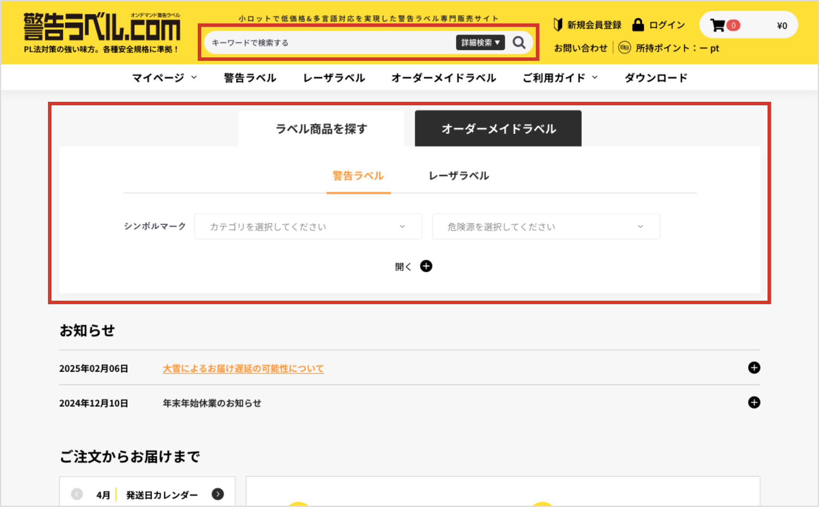Switch to the オーダーメイドラベル tab
The width and height of the screenshot is (819, 507).
(x=498, y=128)
